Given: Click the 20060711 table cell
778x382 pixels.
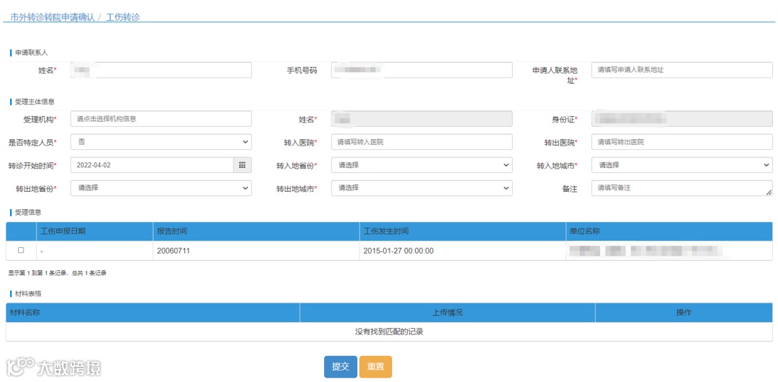Looking at the screenshot, I should click(256, 251).
